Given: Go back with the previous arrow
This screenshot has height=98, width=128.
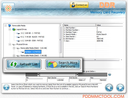Looking at the screenshot, I should click(x=109, y=88).
